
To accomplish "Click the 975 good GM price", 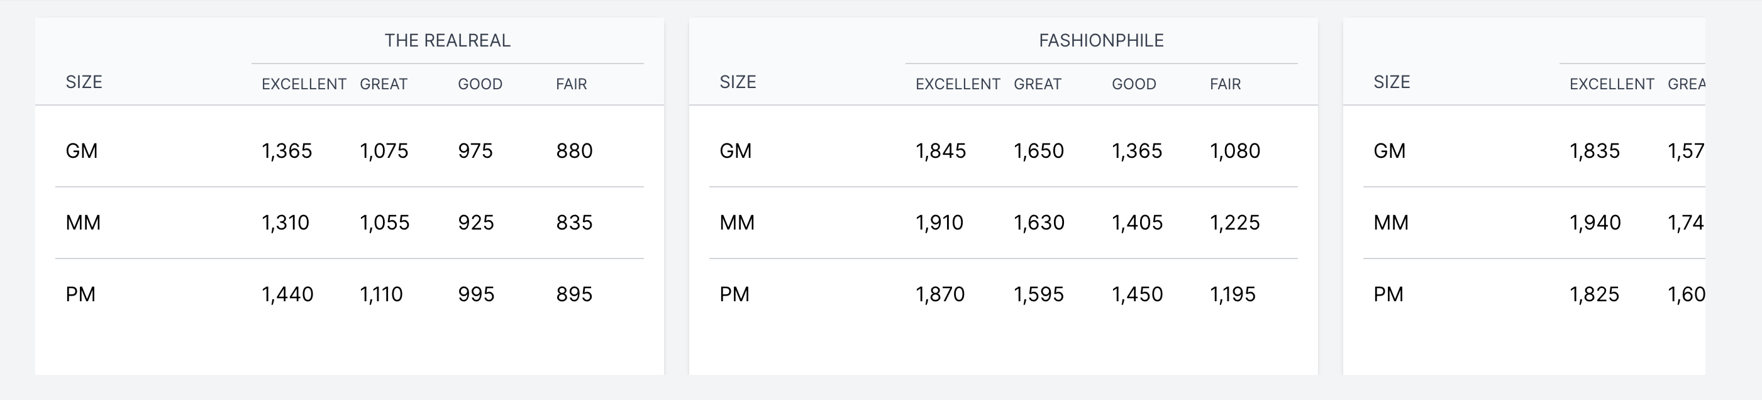I will (475, 150).
